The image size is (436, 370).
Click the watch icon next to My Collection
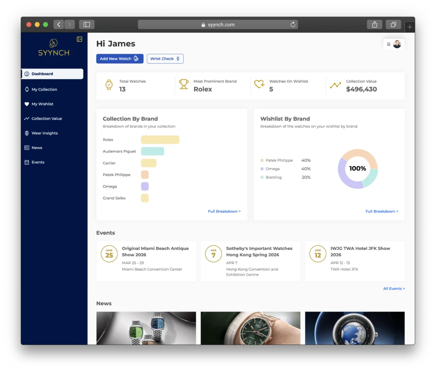[27, 90]
